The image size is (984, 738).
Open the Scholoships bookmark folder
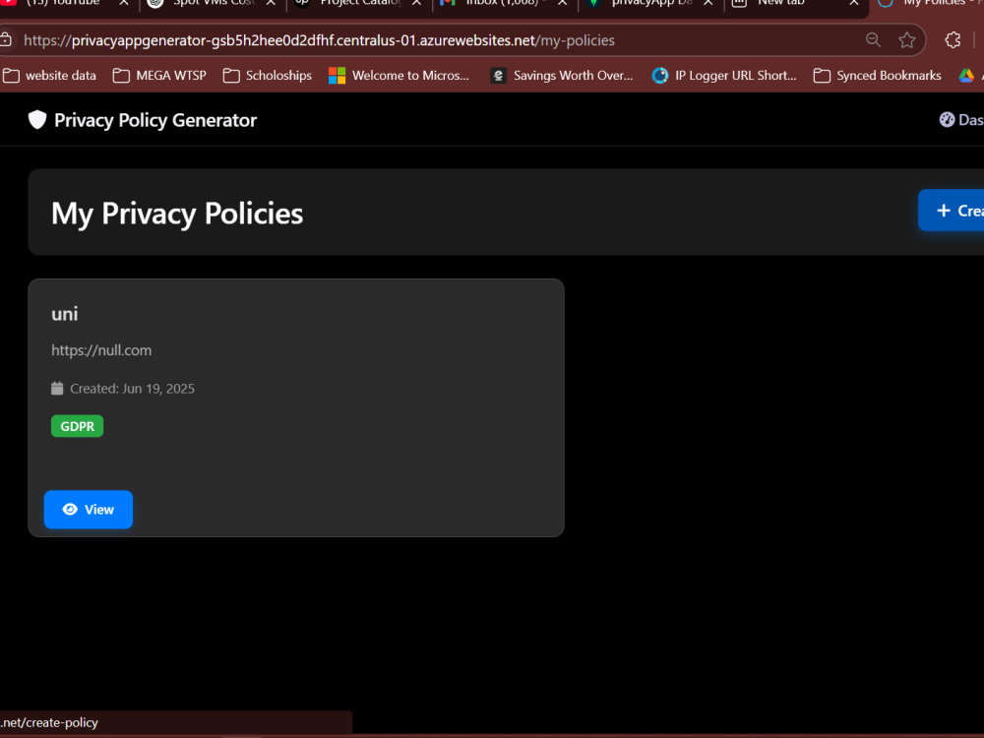point(268,76)
